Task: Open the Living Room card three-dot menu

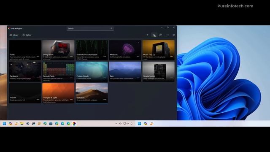Action: [x=71, y=56]
